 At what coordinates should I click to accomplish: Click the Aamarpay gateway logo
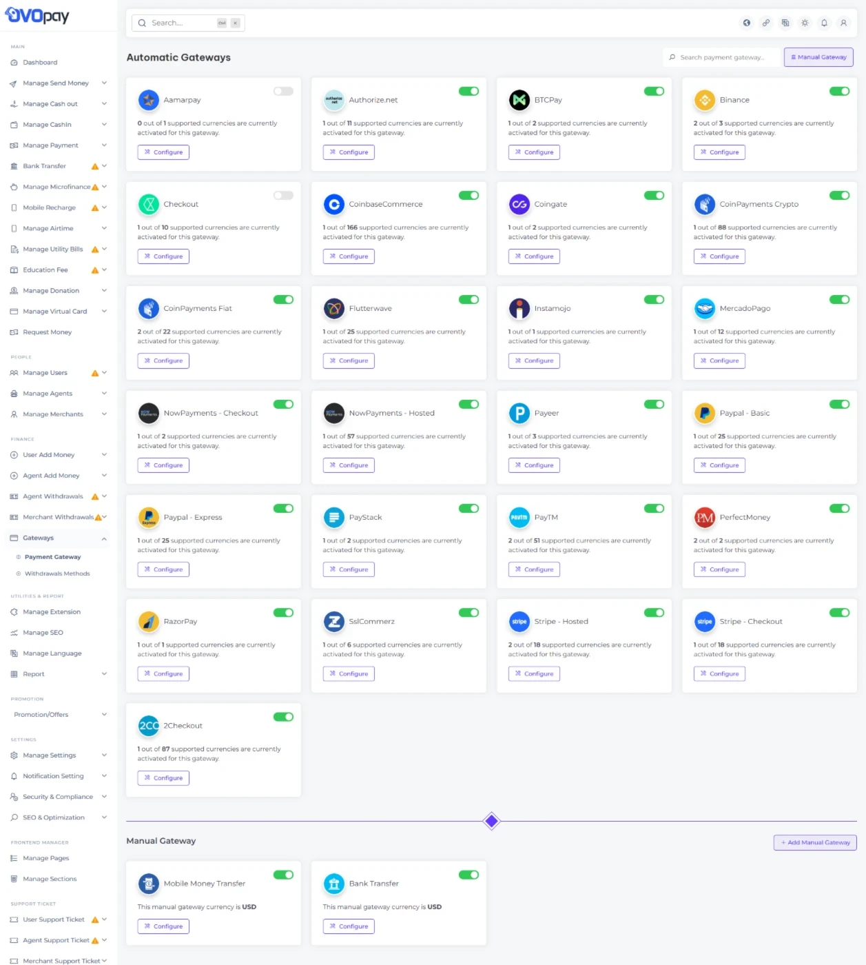pyautogui.click(x=148, y=100)
